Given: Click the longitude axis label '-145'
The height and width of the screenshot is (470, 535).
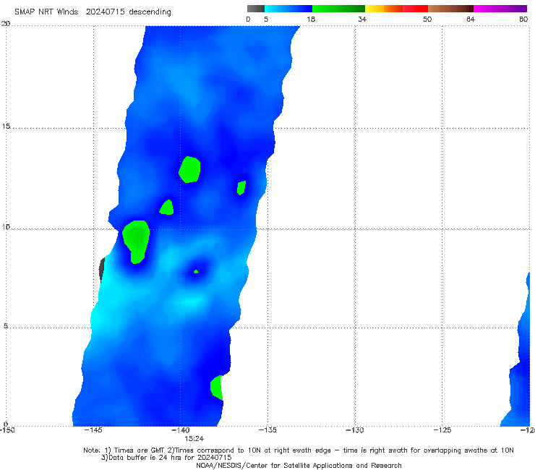Looking at the screenshot, I should 93,430.
